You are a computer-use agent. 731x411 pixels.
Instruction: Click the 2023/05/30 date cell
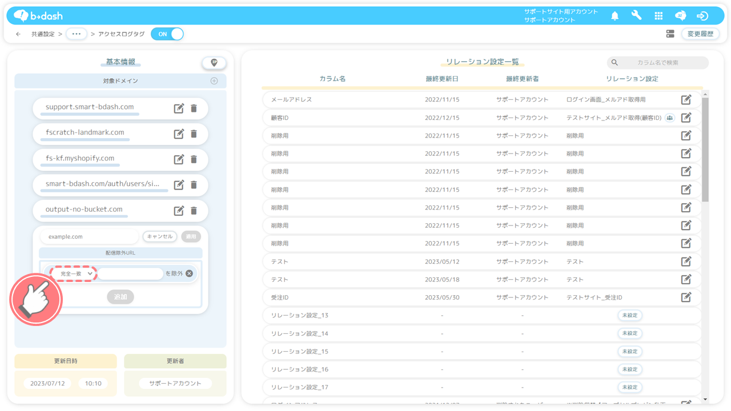coord(442,297)
